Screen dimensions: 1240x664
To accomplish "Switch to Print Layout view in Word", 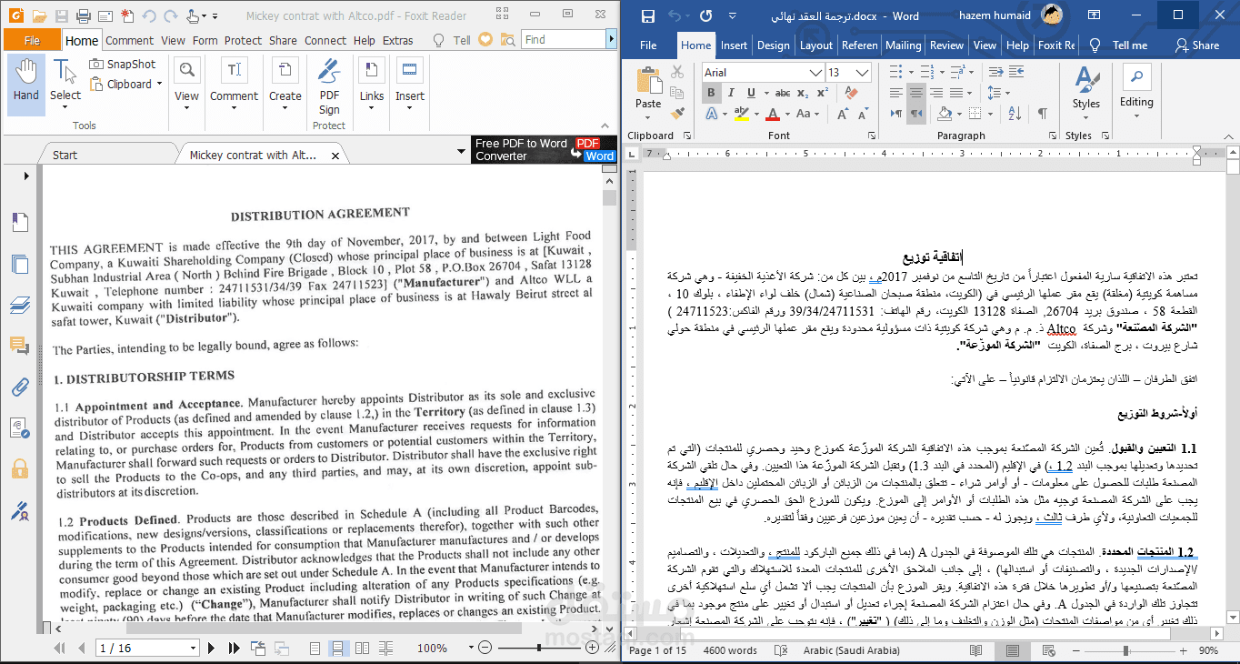I will [x=1012, y=651].
